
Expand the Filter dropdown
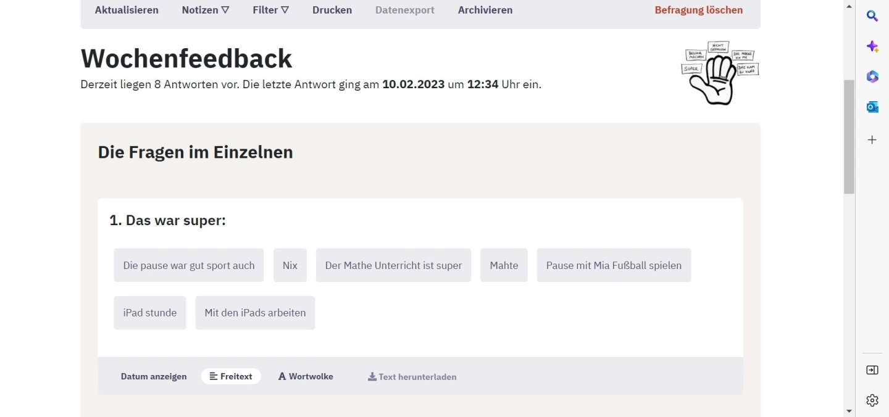[270, 10]
